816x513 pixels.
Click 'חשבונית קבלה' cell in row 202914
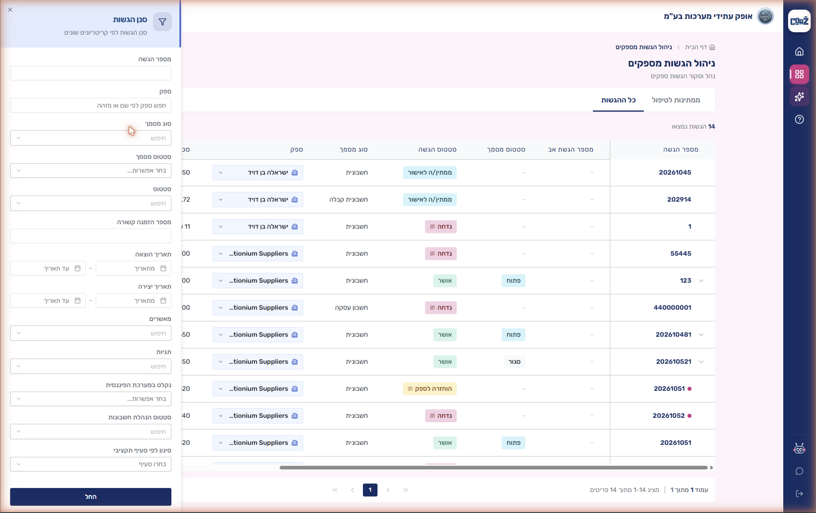coord(348,200)
